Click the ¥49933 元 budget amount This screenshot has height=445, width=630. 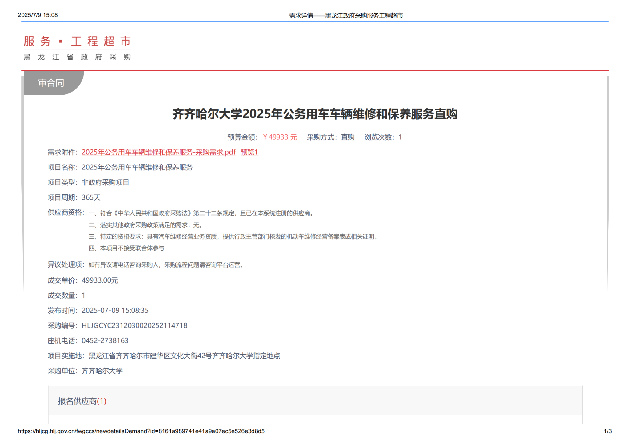[280, 137]
